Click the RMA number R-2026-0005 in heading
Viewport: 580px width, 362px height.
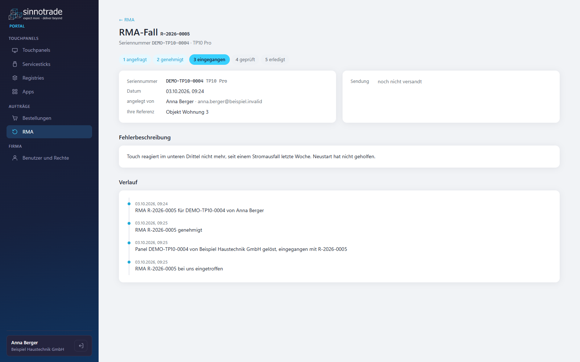point(175,34)
